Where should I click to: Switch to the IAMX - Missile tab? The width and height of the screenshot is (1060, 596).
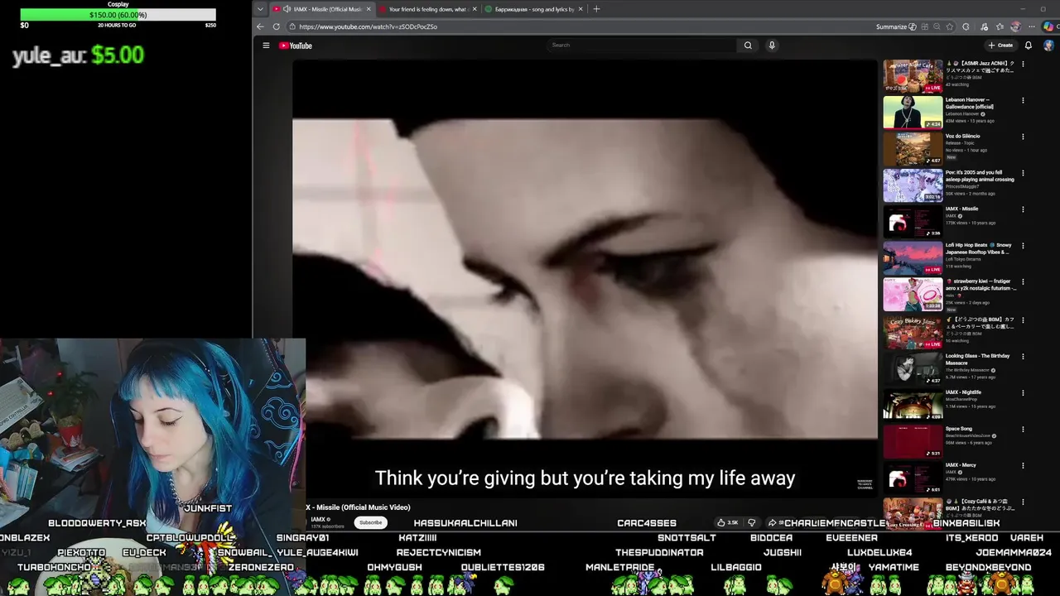321,9
